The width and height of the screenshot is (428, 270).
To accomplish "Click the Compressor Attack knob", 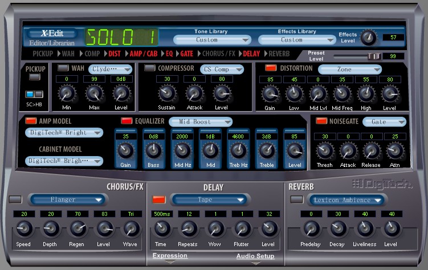I will pos(194,93).
